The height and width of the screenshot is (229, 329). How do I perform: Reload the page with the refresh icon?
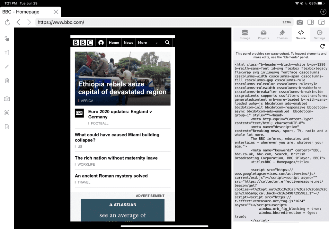(7, 22)
